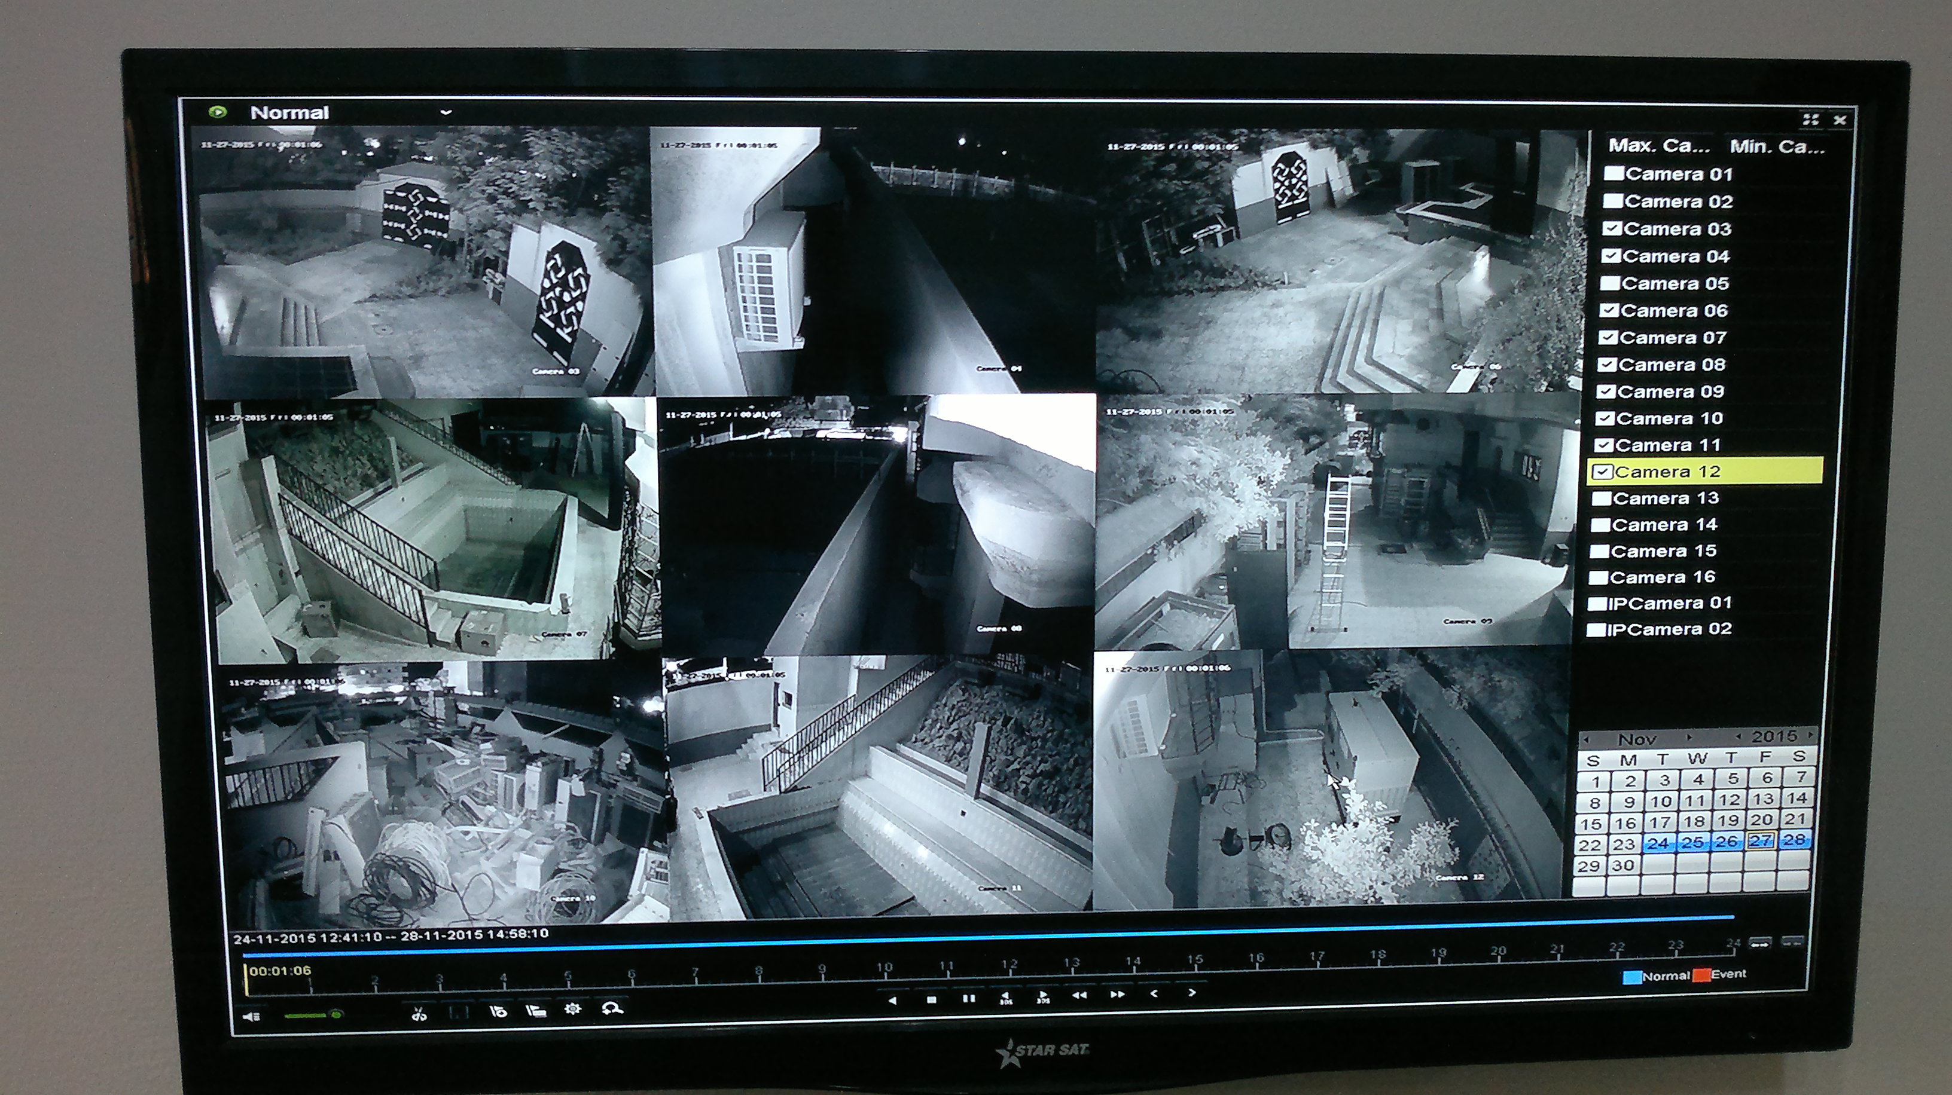The image size is (1952, 1095).
Task: Click the rewind icon
Action: point(1079,996)
